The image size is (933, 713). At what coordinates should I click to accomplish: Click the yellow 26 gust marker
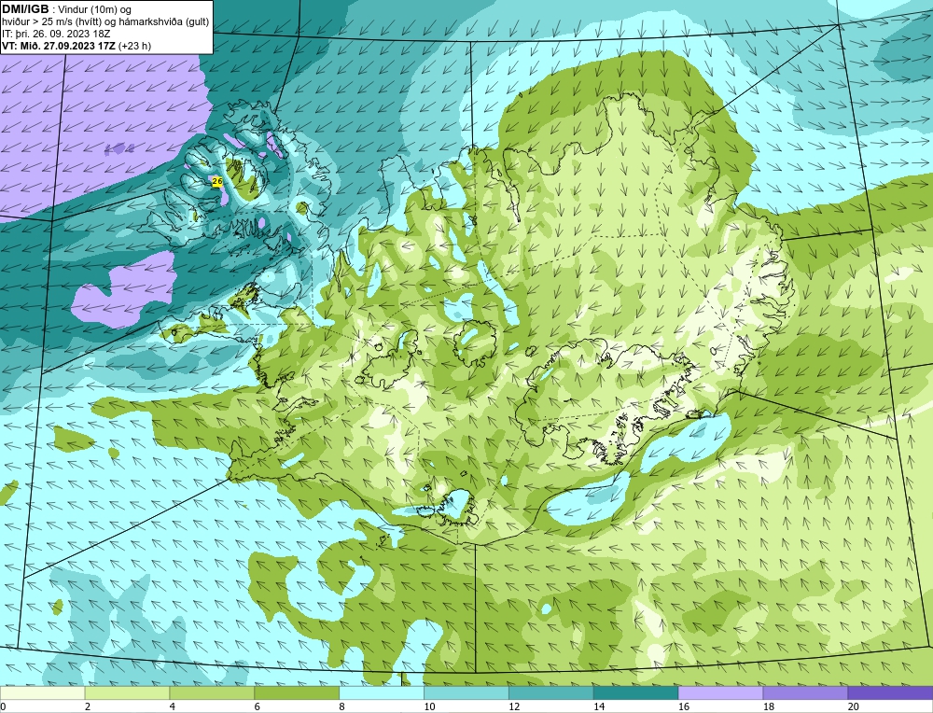pos(216,181)
